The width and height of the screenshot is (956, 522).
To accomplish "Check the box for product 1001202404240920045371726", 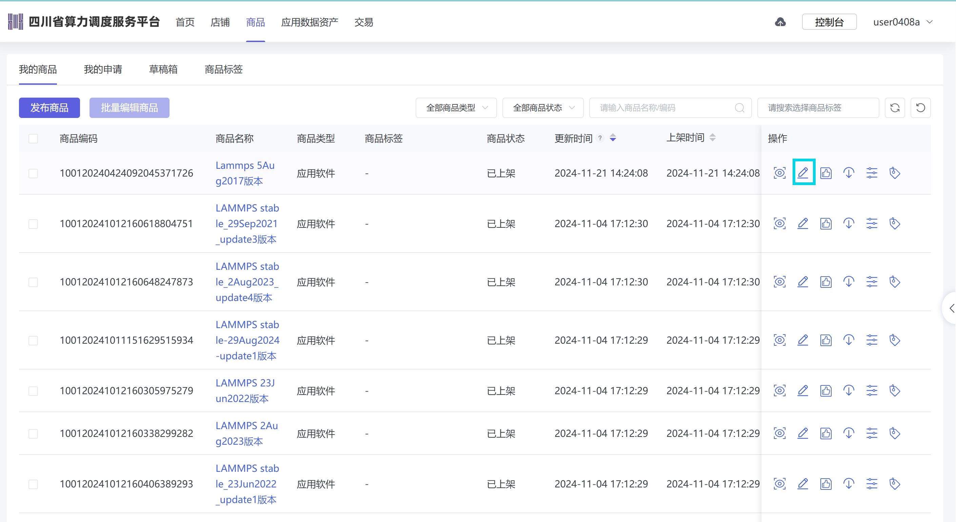I will pos(34,173).
